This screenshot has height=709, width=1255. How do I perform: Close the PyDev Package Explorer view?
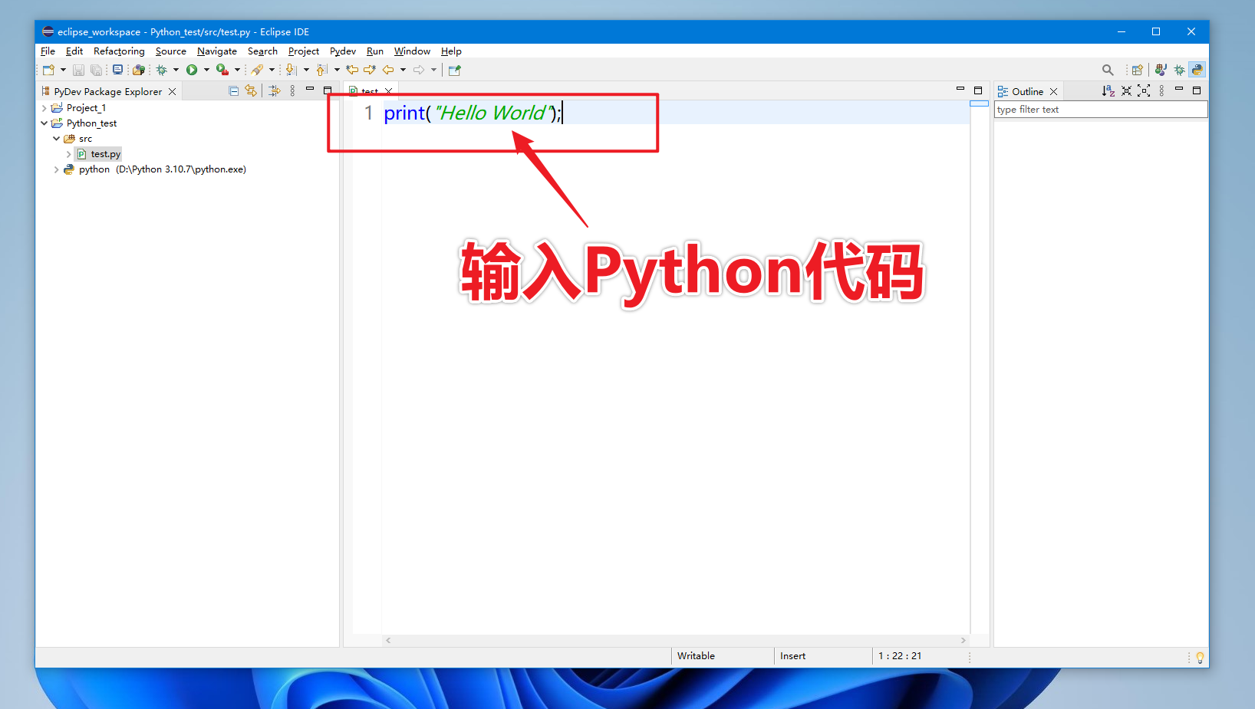pyautogui.click(x=173, y=91)
